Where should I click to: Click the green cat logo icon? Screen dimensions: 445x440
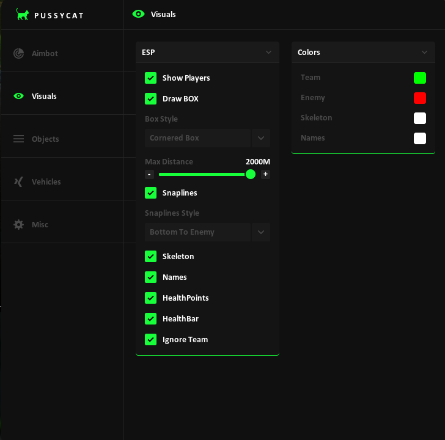[x=23, y=15]
